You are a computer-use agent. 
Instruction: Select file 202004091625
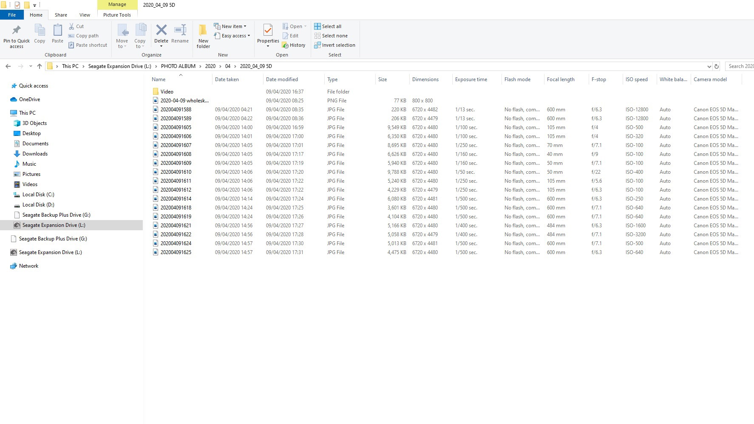tap(176, 252)
